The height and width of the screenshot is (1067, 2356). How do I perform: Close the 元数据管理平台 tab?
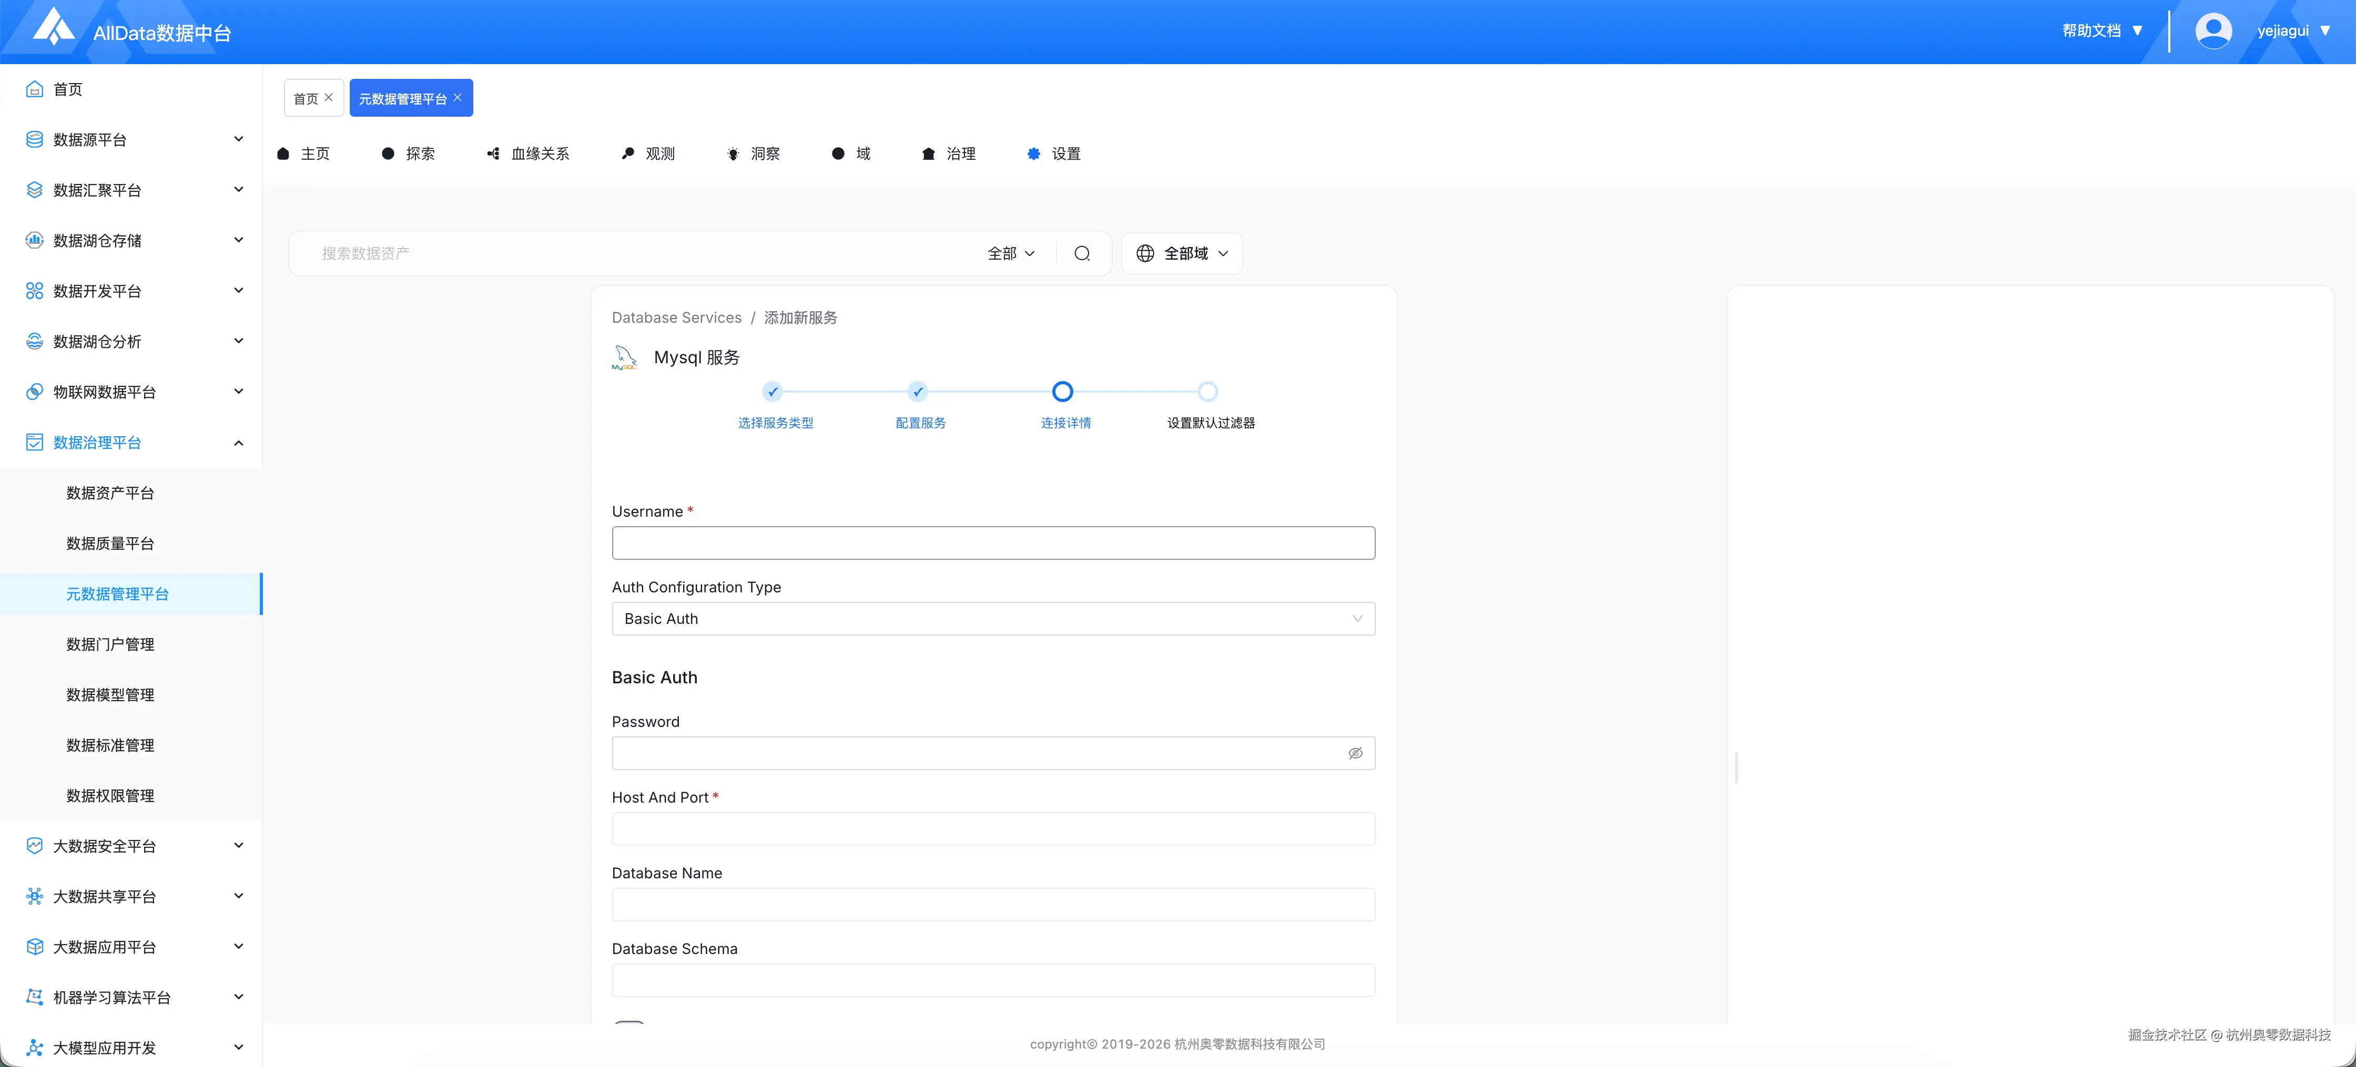coord(458,97)
